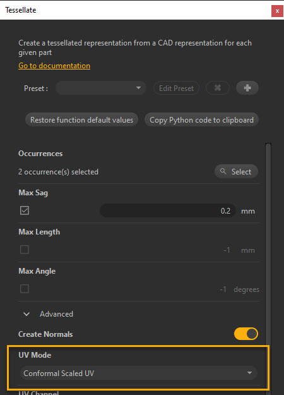Add a new preset with plus icon

[x=247, y=88]
